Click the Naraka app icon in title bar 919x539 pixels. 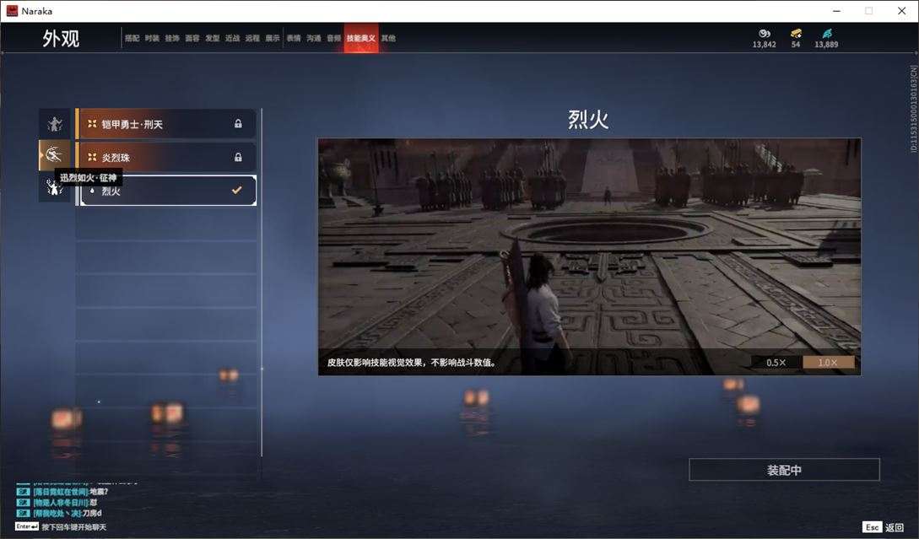12,11
